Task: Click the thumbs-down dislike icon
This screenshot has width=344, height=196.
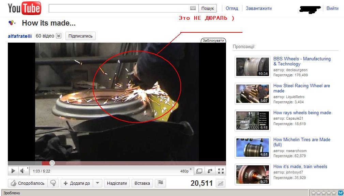Action: point(53,183)
